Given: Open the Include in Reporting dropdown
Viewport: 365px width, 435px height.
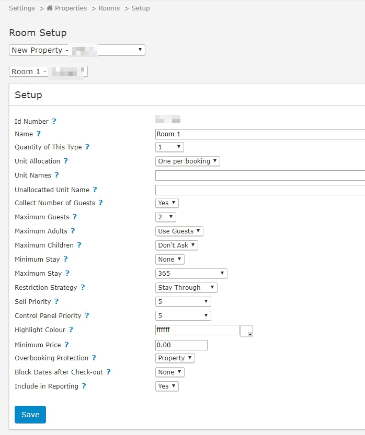Looking at the screenshot, I should click(x=167, y=386).
